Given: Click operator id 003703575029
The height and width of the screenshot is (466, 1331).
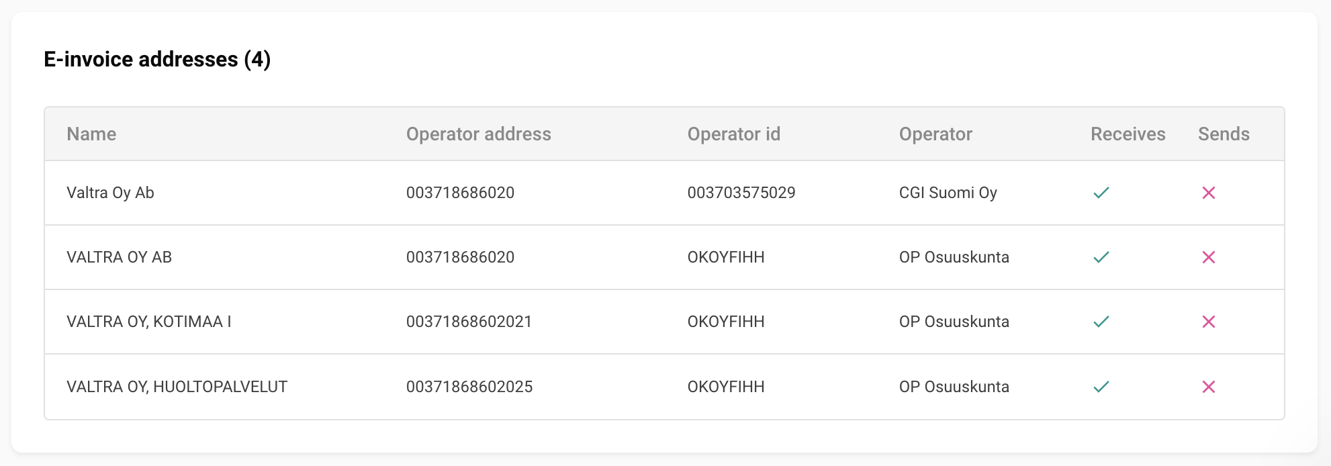Looking at the screenshot, I should coord(741,193).
